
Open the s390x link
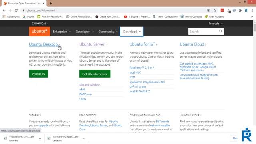click(83, 99)
